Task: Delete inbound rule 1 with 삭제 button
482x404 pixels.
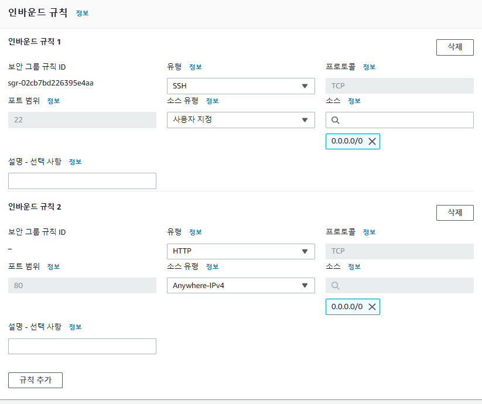Action: click(454, 47)
